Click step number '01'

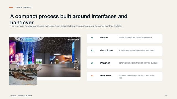click(92, 38)
